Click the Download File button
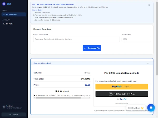This screenshot has width=158, height=118. point(92,48)
